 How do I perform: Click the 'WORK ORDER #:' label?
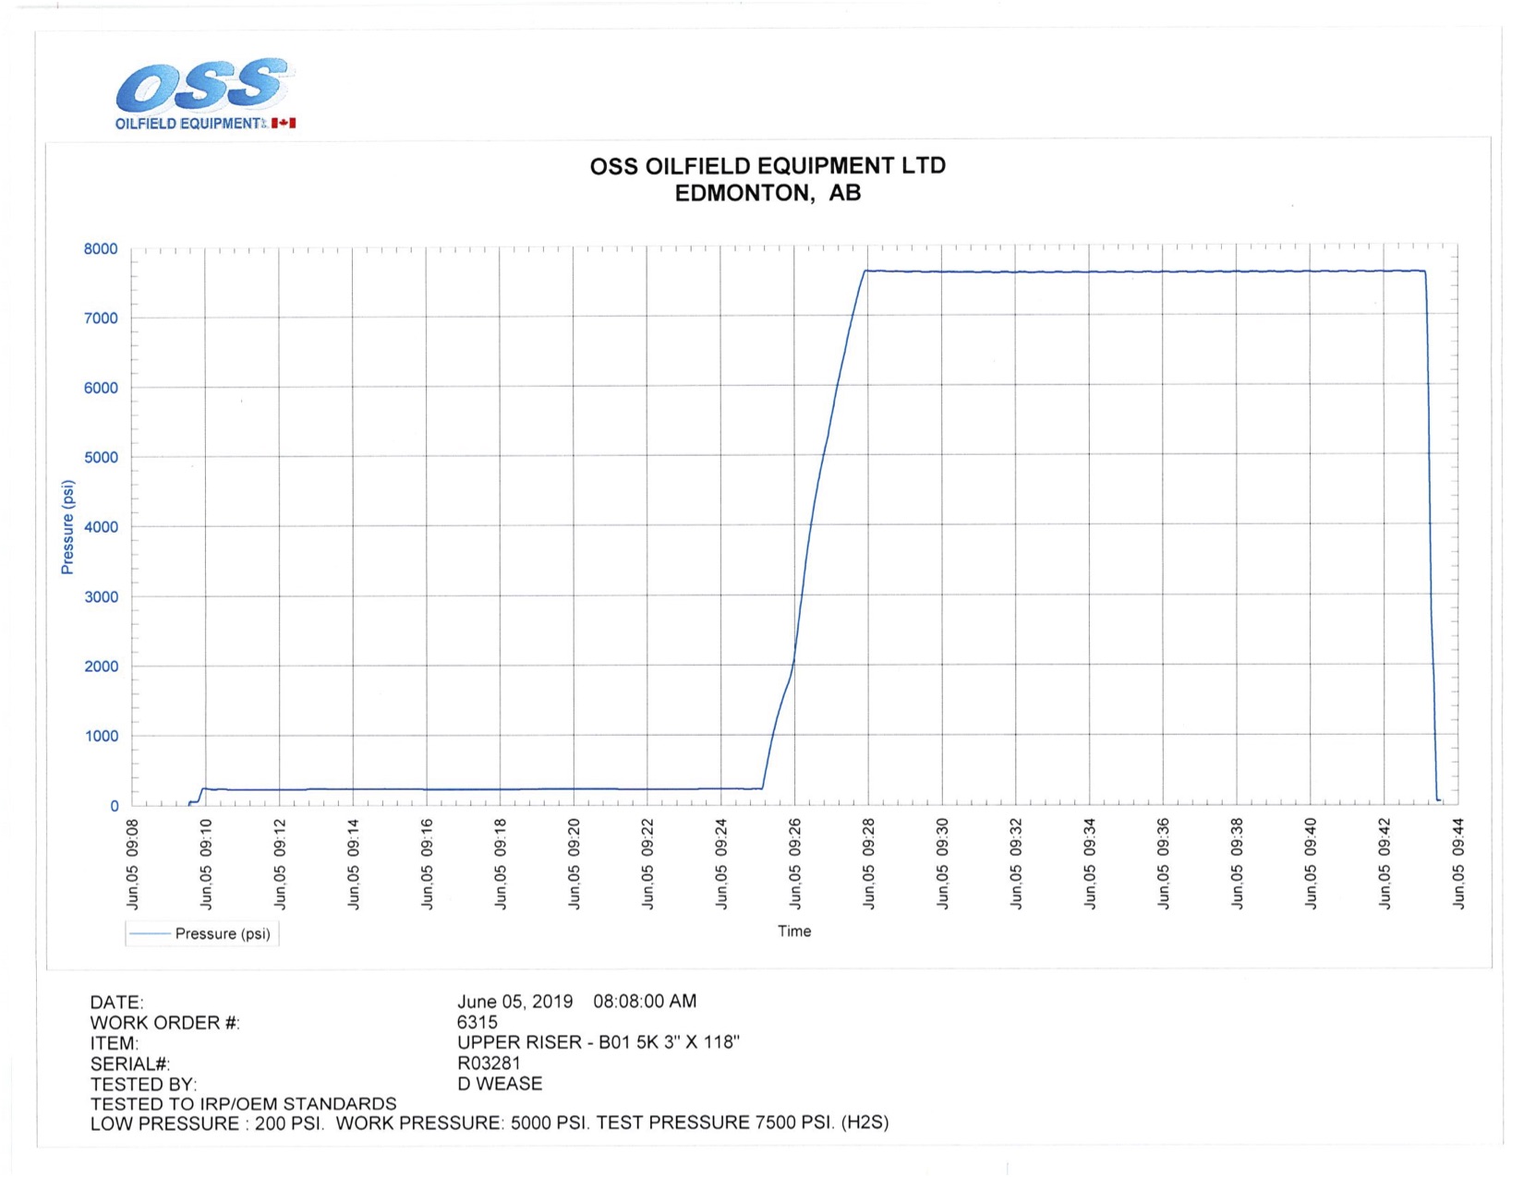tap(165, 1023)
